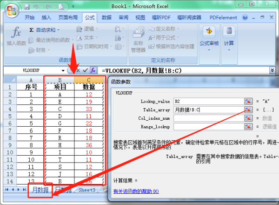Viewport: 279px width, 205px height.
Task: Open the Text functions dropdown
Action: [x=87, y=38]
